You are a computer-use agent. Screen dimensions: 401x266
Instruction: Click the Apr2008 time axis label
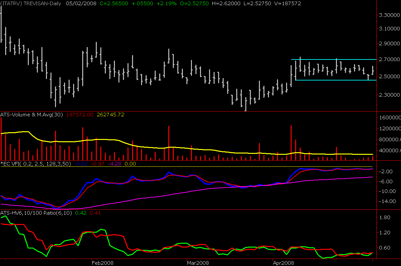(x=283, y=263)
